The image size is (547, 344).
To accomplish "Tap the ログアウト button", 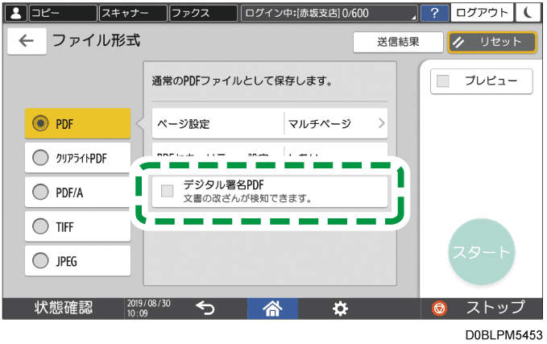I will click(482, 13).
